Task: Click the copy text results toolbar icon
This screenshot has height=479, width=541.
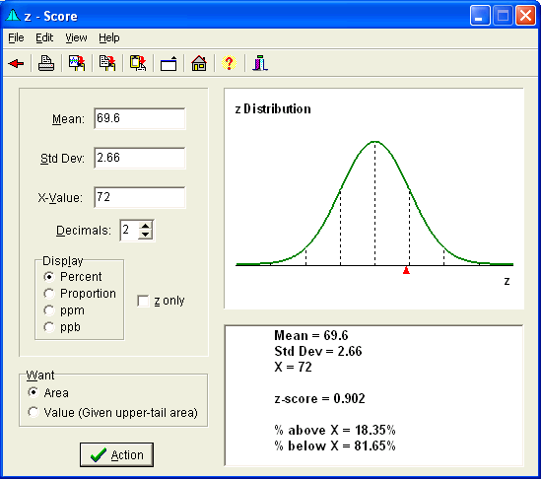Action: point(107,63)
